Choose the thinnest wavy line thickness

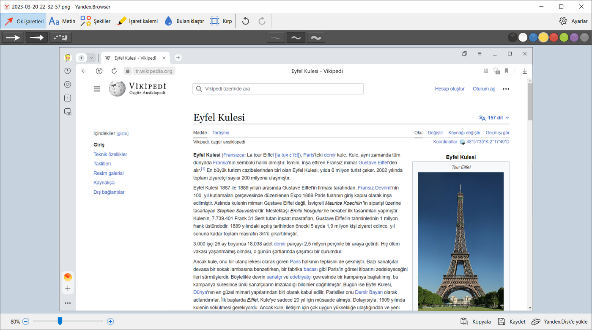pos(276,38)
